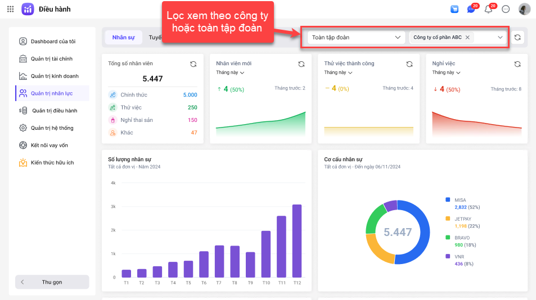Click the Nghỉ thai sản icon
The image size is (536, 300).
pos(112,120)
